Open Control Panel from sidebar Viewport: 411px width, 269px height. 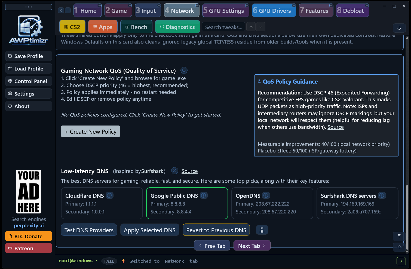click(x=29, y=81)
